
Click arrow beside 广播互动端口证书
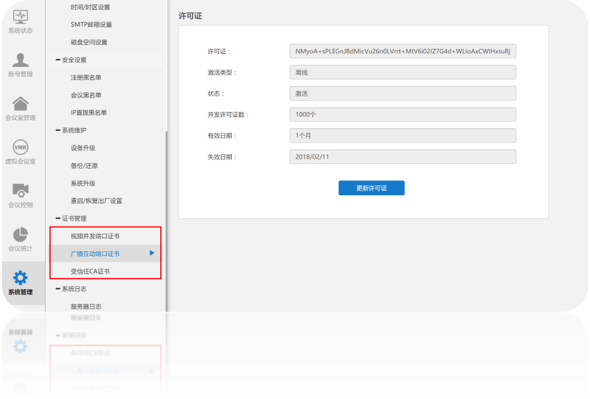(152, 253)
